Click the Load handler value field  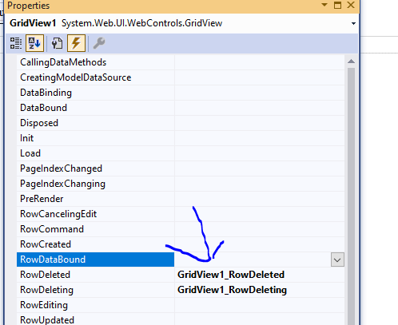[260, 153]
